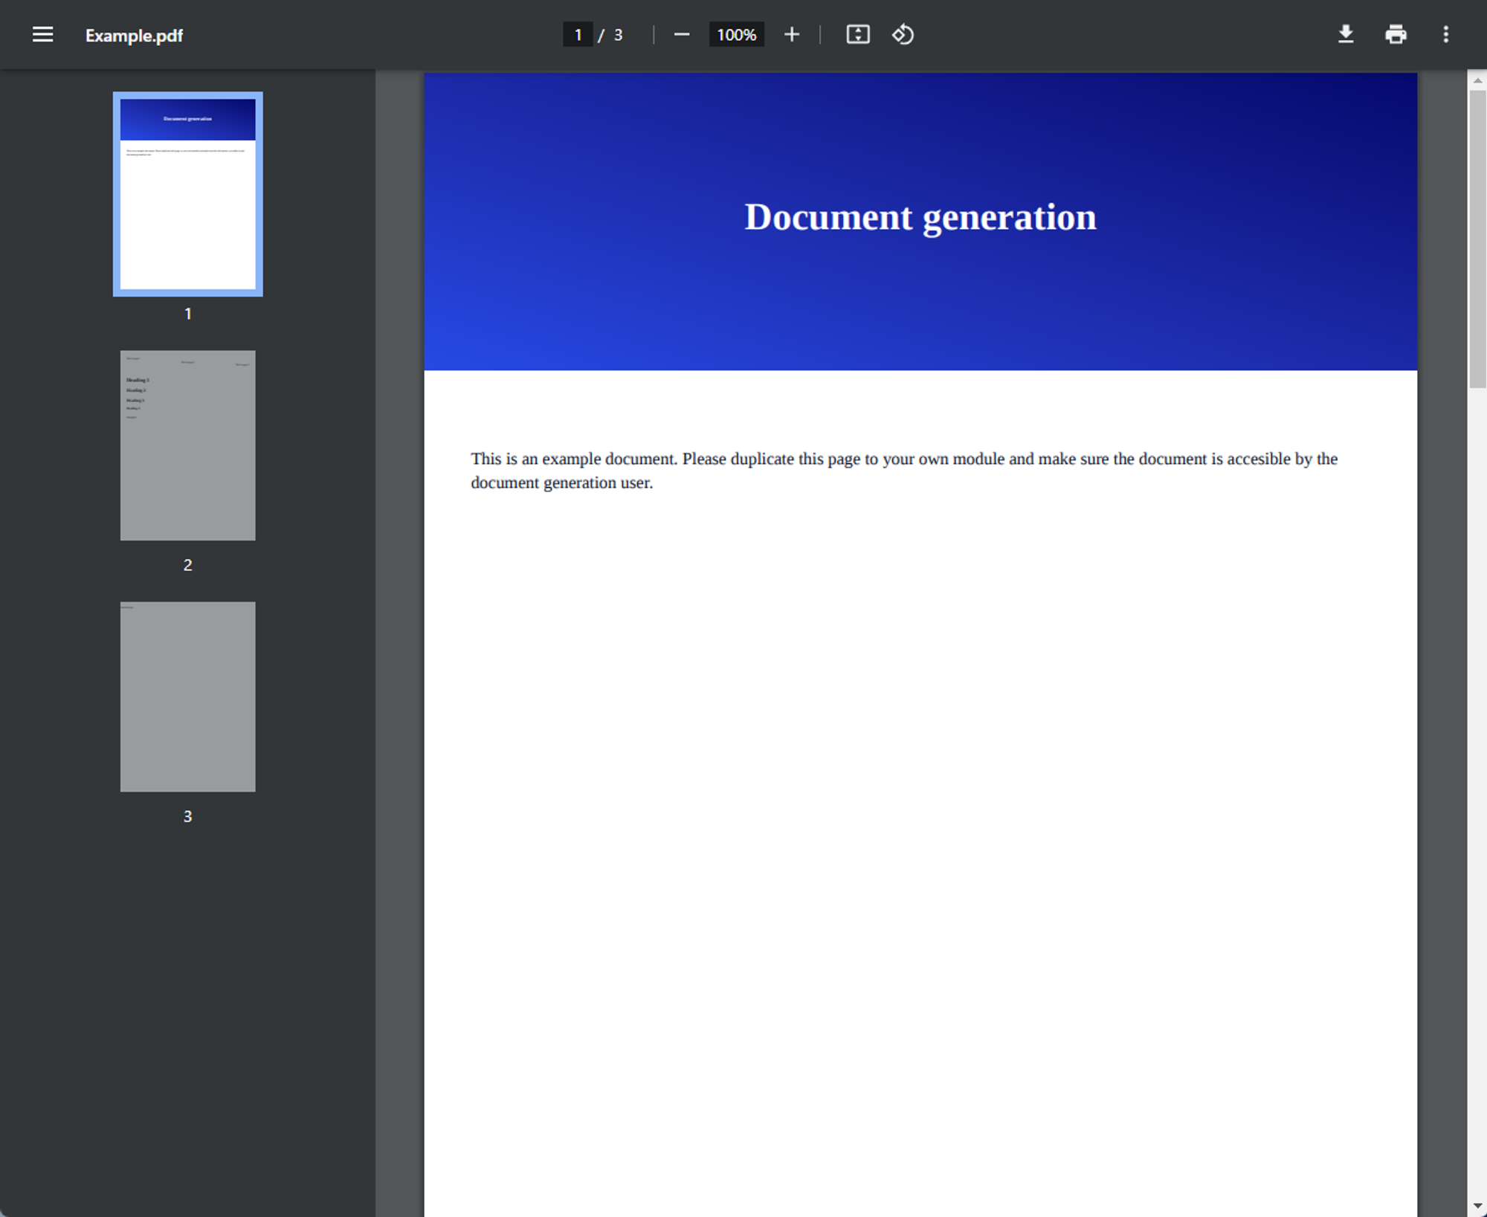
Task: Click the 'This is an example document' paragraph
Action: (x=904, y=471)
